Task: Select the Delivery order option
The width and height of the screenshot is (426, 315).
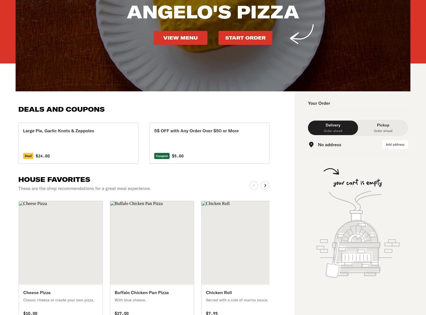Action: tap(333, 128)
